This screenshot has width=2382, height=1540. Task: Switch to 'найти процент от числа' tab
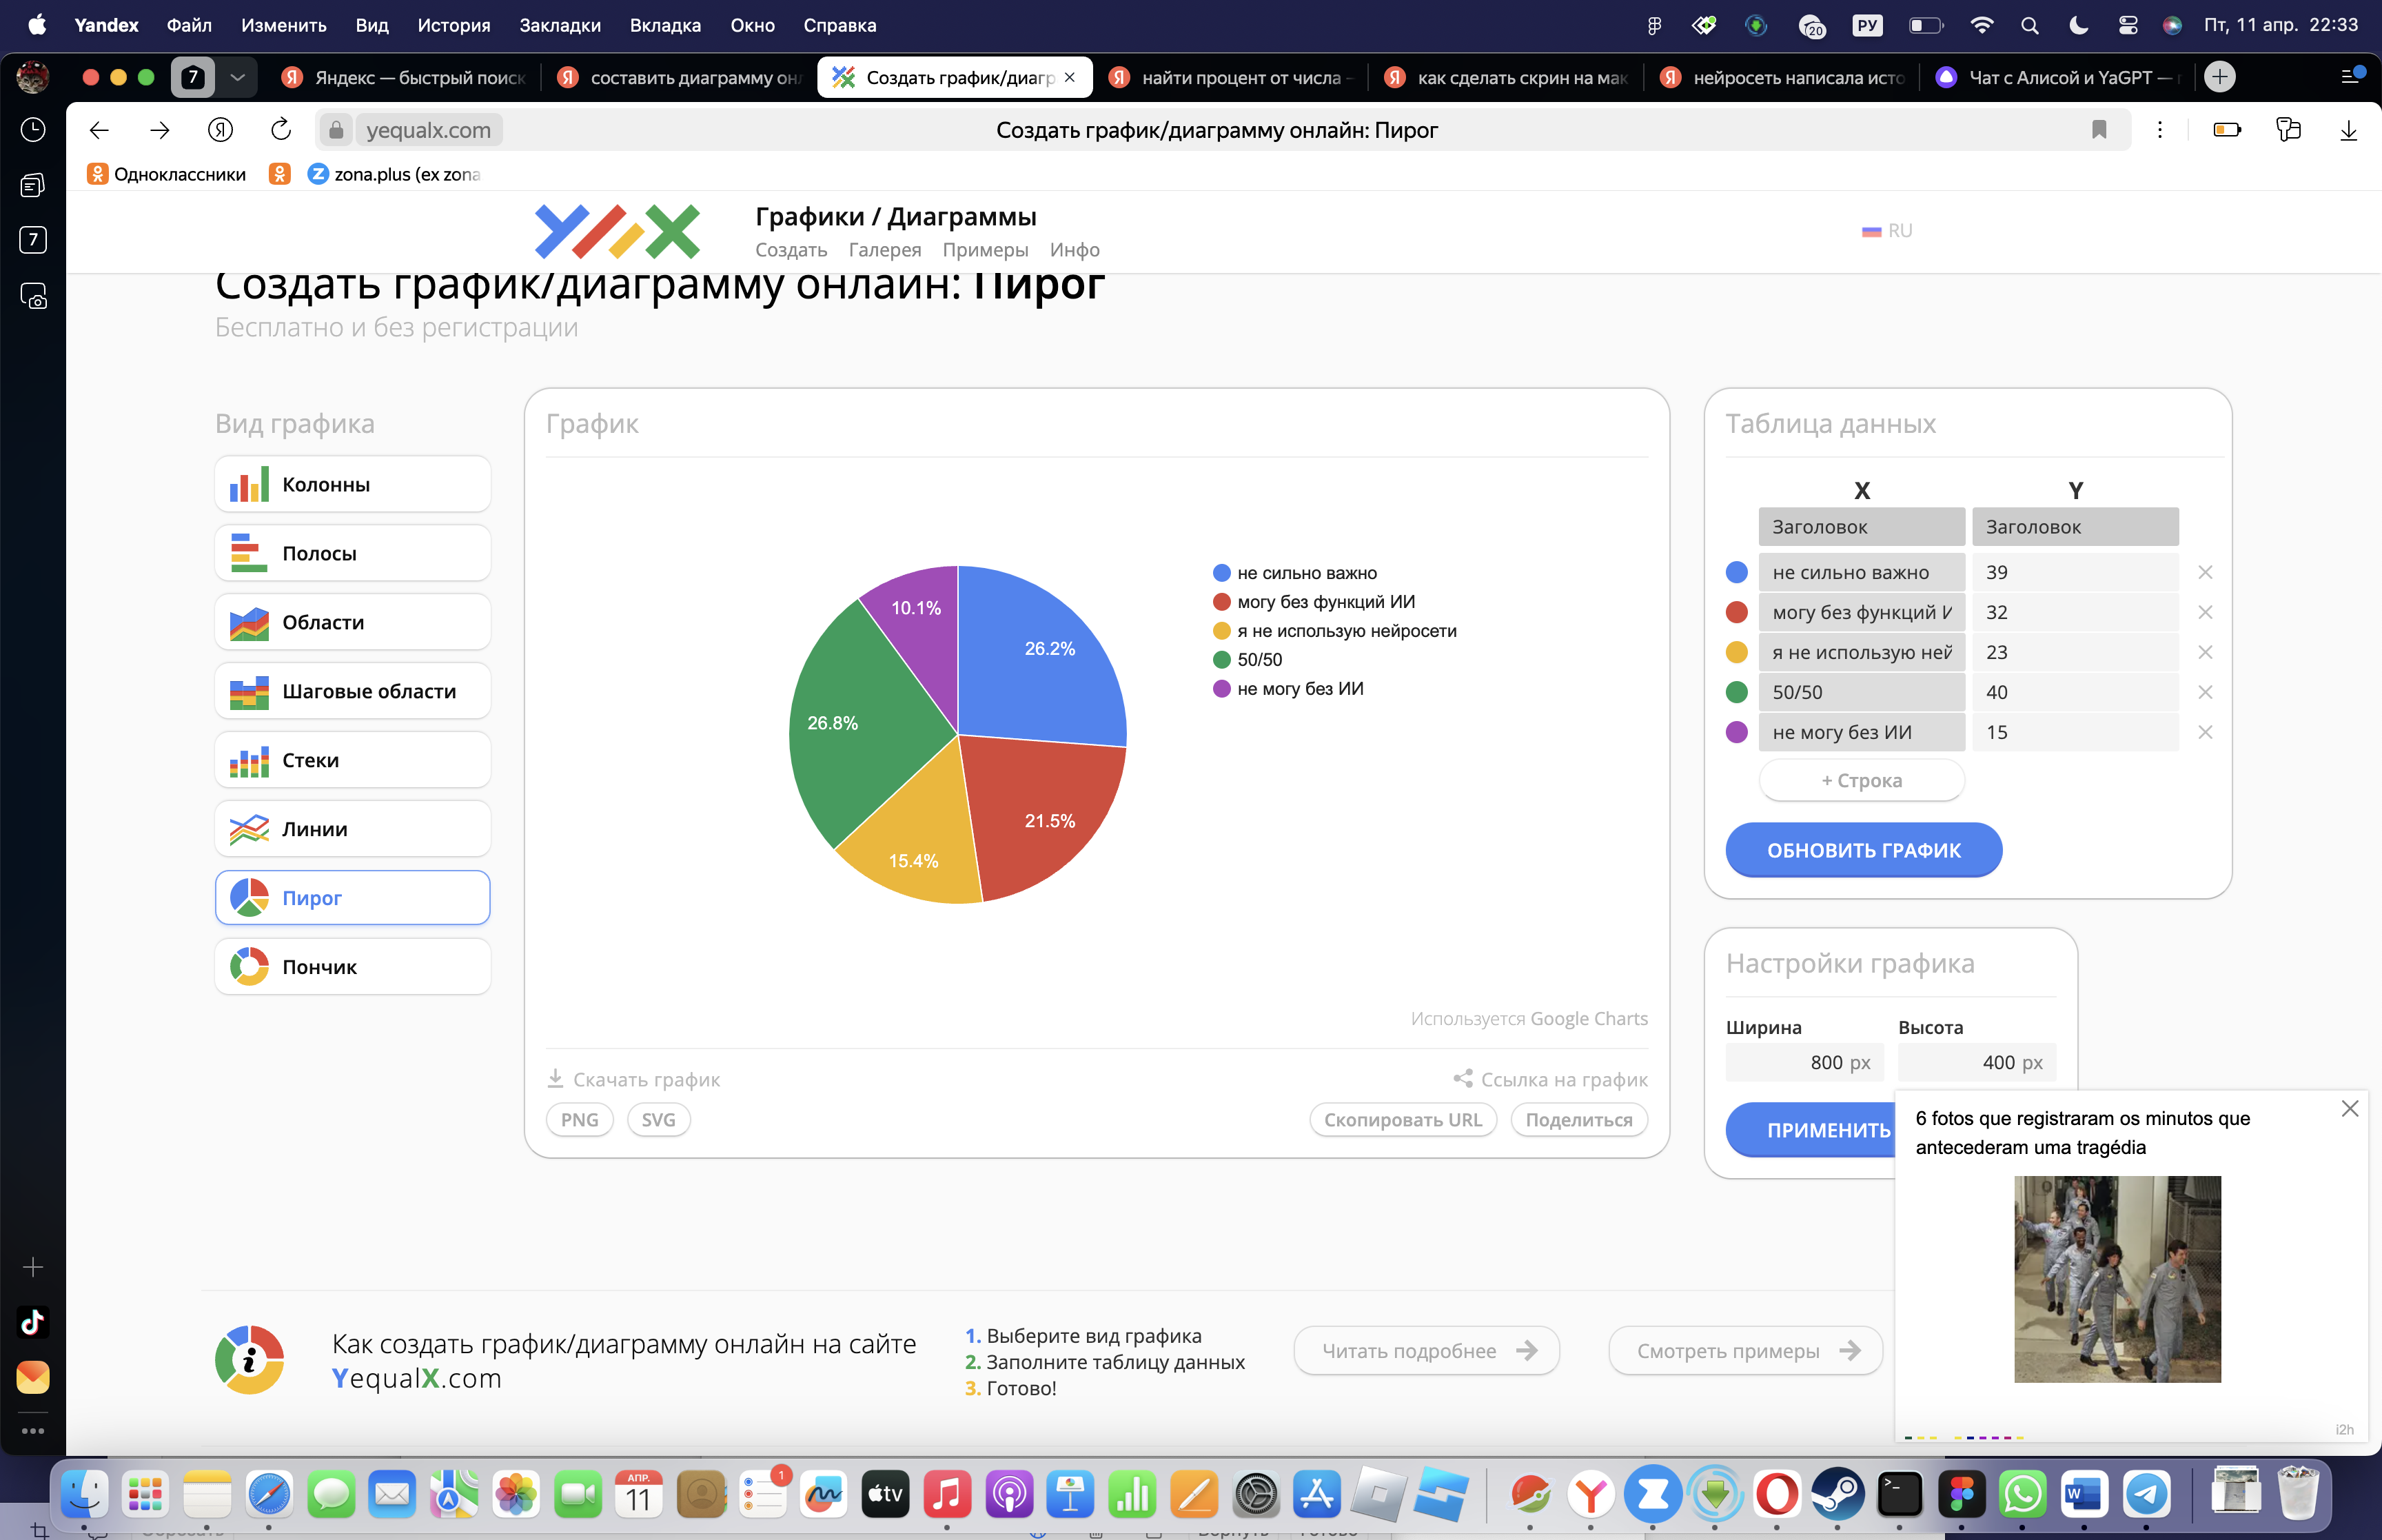tap(1230, 78)
